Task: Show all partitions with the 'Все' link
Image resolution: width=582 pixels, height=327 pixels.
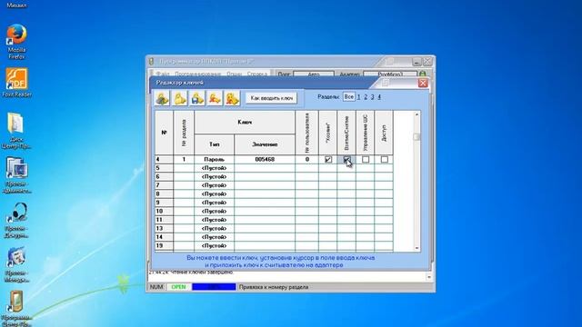Action: [x=349, y=97]
